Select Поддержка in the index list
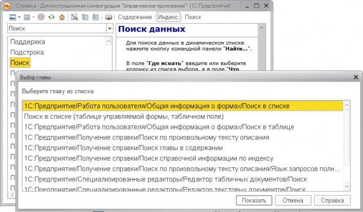363x212 pixels. pyautogui.click(x=28, y=42)
